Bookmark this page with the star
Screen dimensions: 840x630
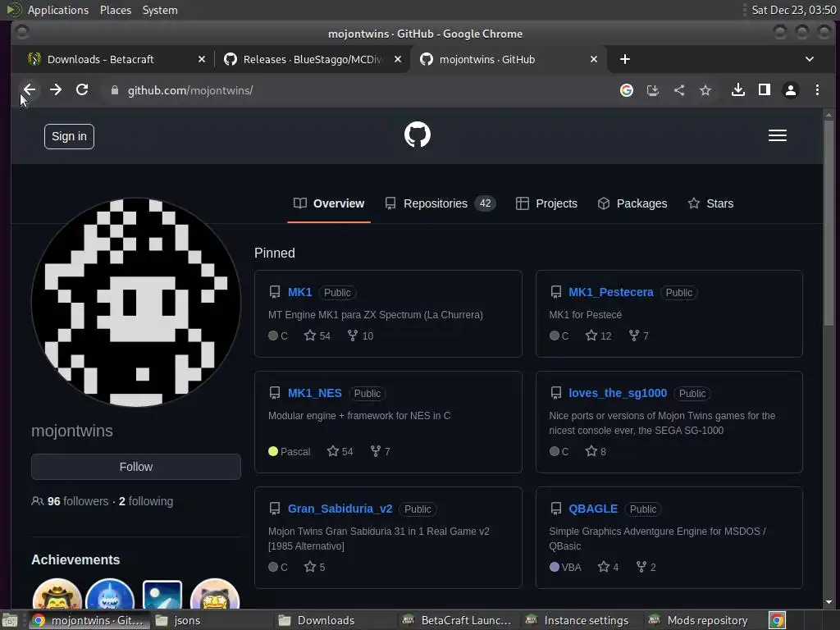[705, 90]
